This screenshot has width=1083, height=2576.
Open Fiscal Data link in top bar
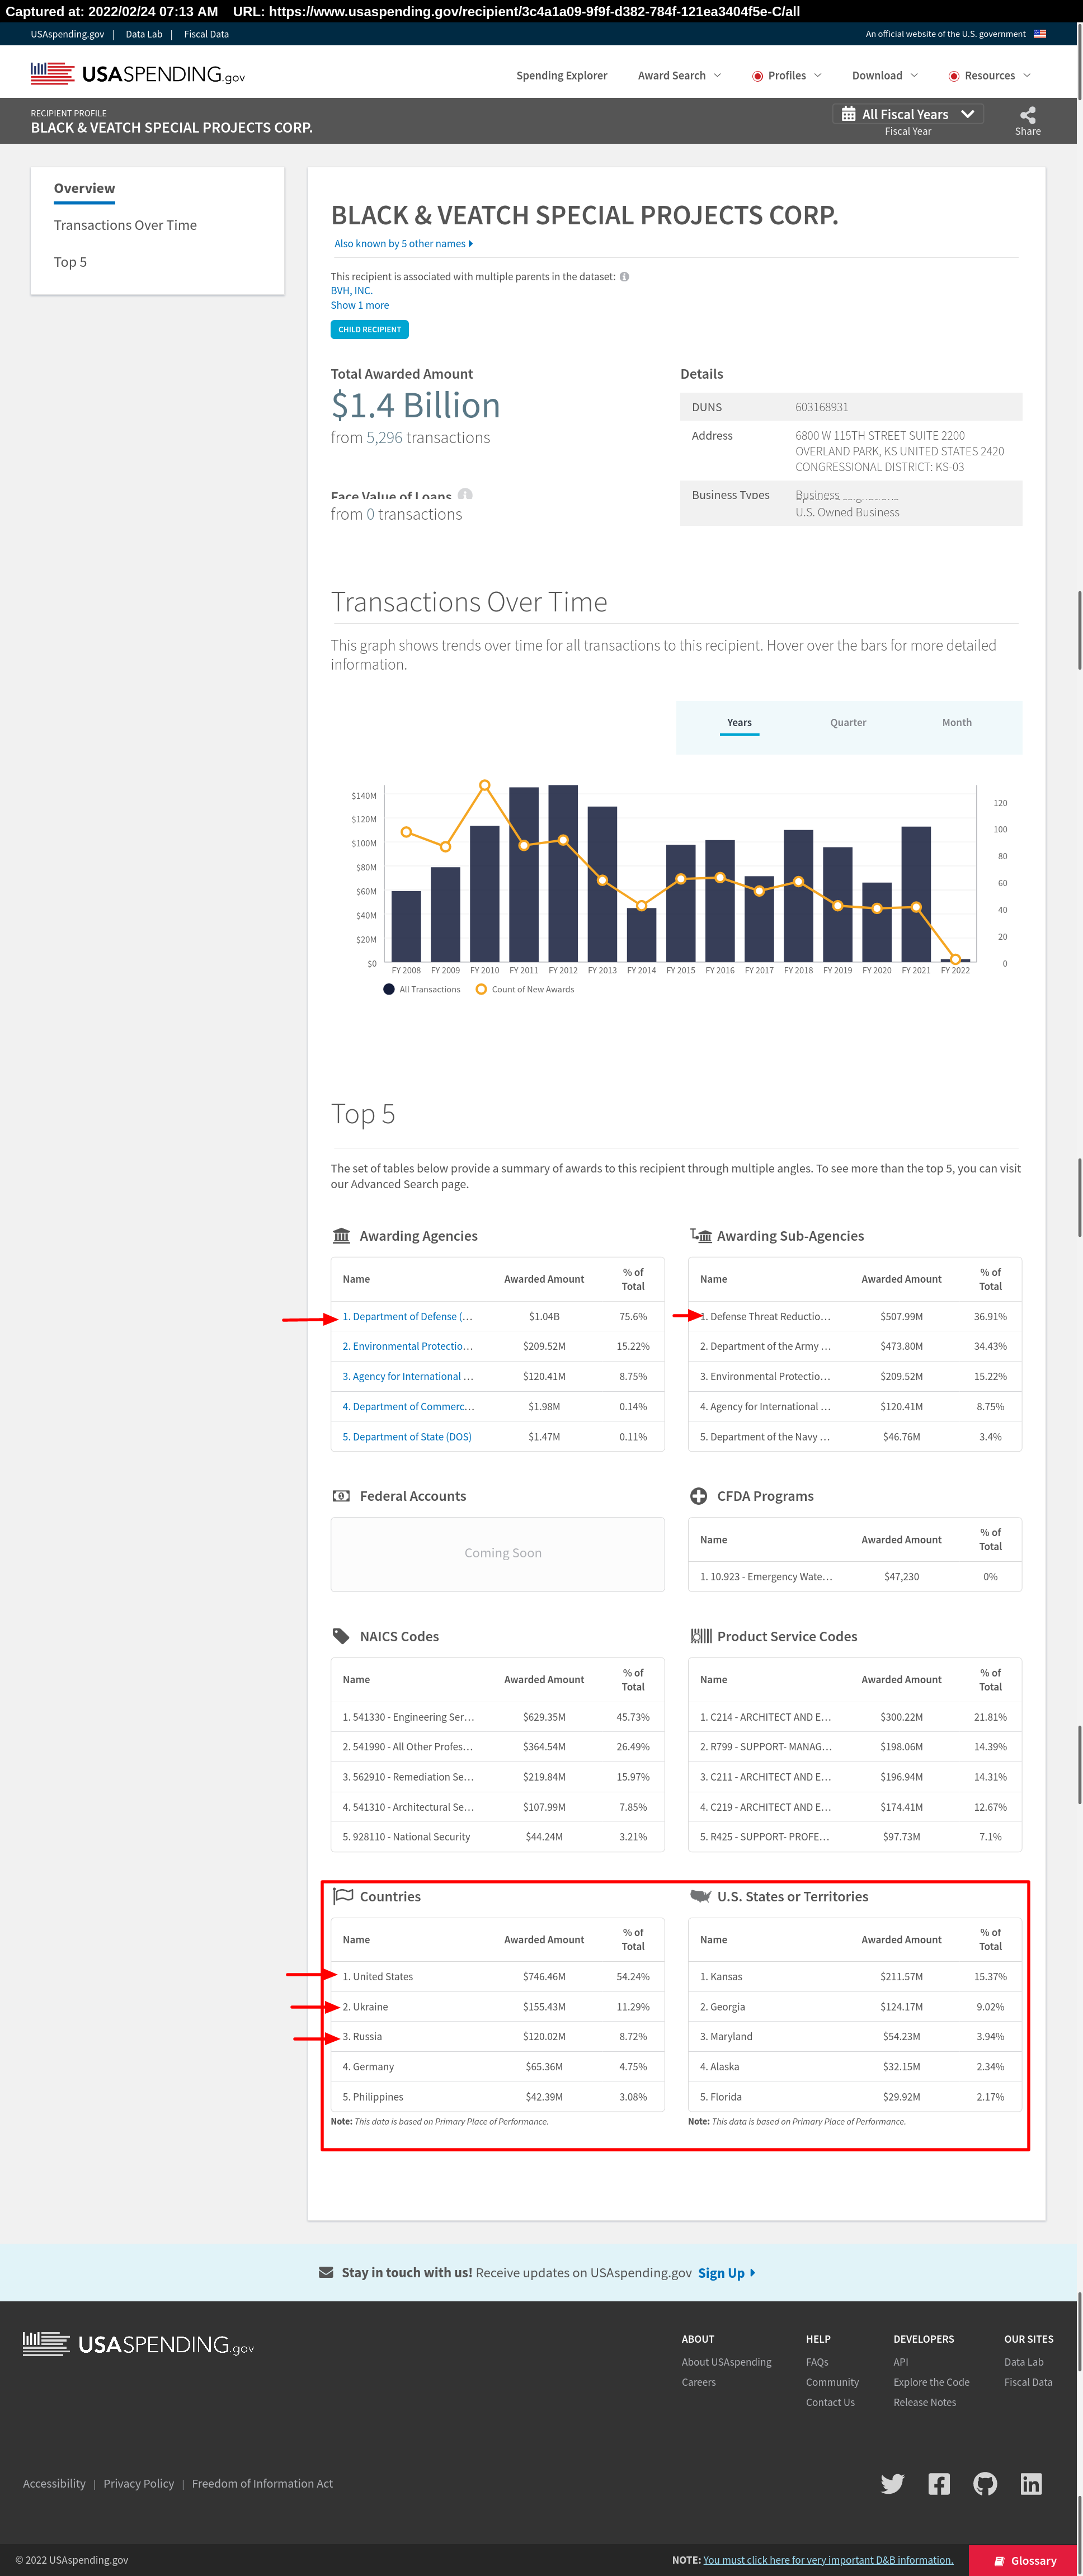(206, 34)
